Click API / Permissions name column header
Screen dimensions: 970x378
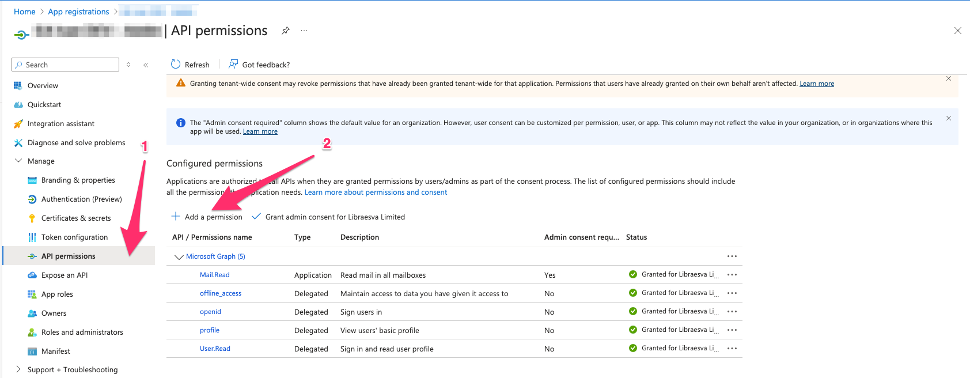pos(212,237)
